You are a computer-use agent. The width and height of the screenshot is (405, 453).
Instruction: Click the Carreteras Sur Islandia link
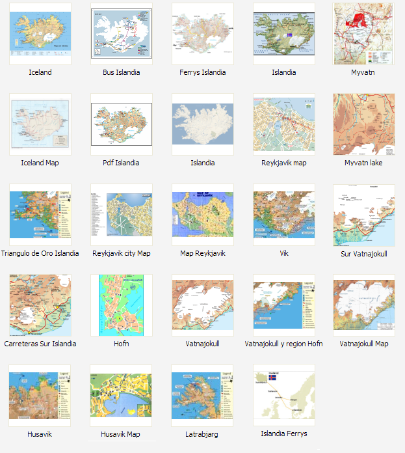tap(40, 344)
